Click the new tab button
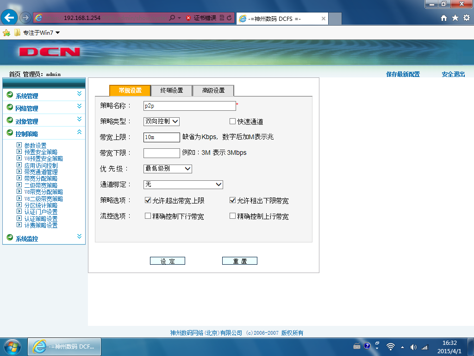This screenshot has height=356, width=474. (x=335, y=19)
